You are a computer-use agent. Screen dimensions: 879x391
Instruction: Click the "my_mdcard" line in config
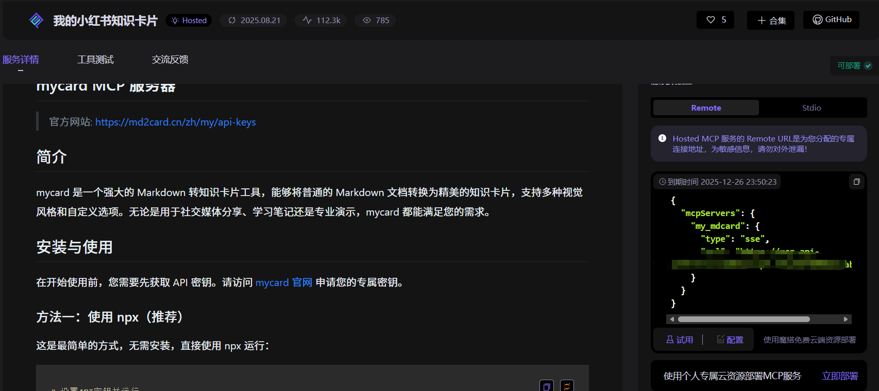coord(725,226)
